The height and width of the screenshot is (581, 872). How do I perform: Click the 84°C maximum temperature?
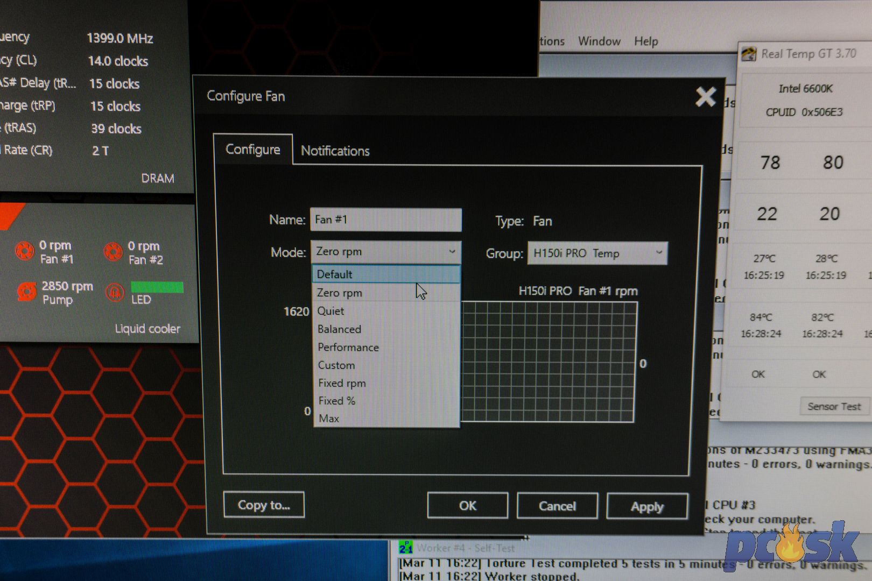tap(761, 318)
